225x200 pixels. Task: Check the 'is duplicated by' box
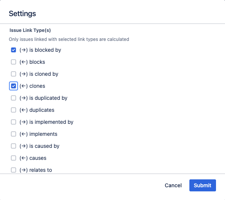[13, 98]
